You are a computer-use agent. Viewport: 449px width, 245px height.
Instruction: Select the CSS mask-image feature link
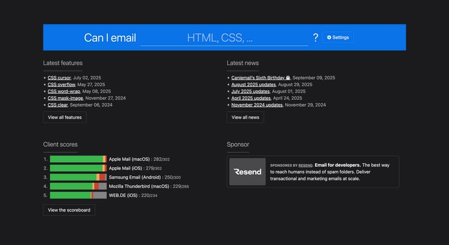(65, 98)
